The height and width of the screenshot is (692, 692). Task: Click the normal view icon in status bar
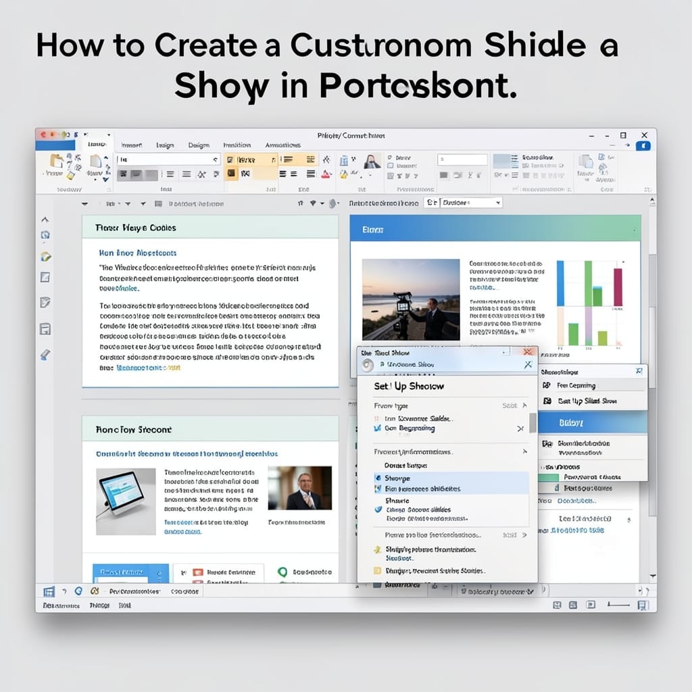[557, 605]
